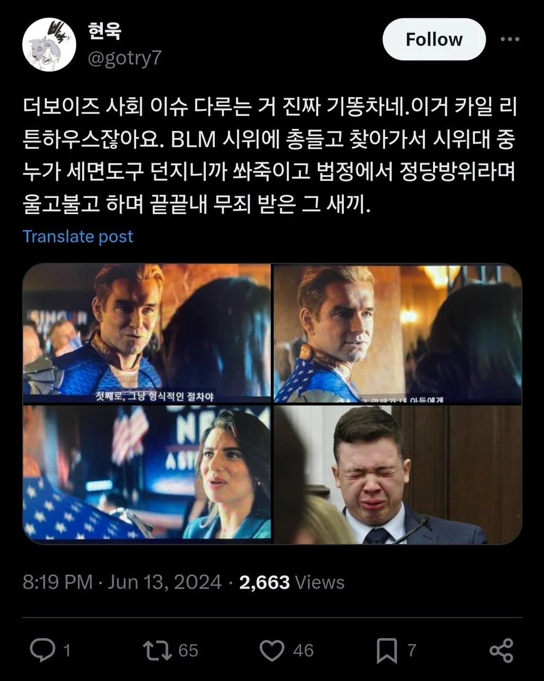View the top-left image with Korean subtitle
Viewport: 544px width, 681px height.
tap(147, 333)
